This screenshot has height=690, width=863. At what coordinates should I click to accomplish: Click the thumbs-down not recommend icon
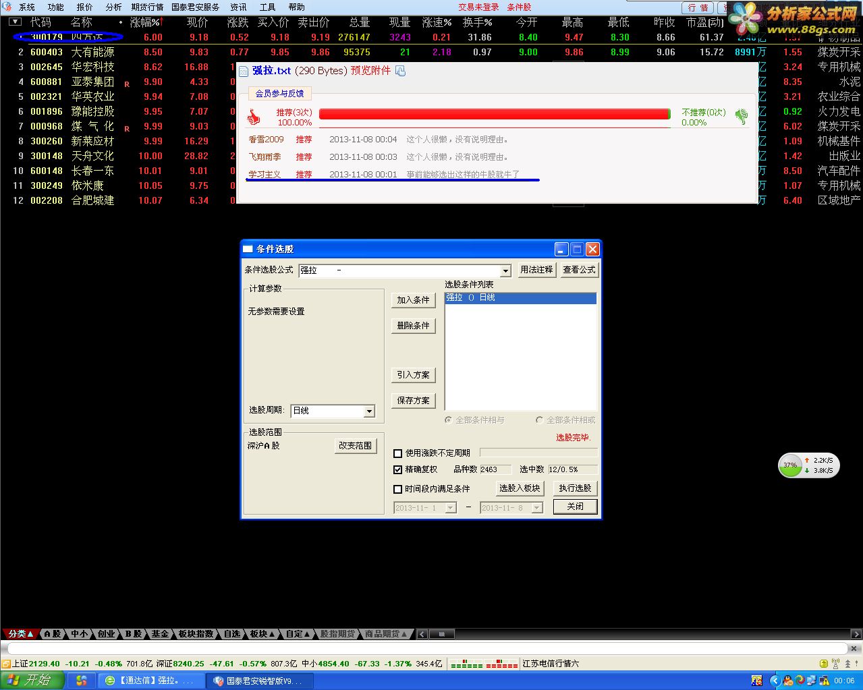(742, 117)
